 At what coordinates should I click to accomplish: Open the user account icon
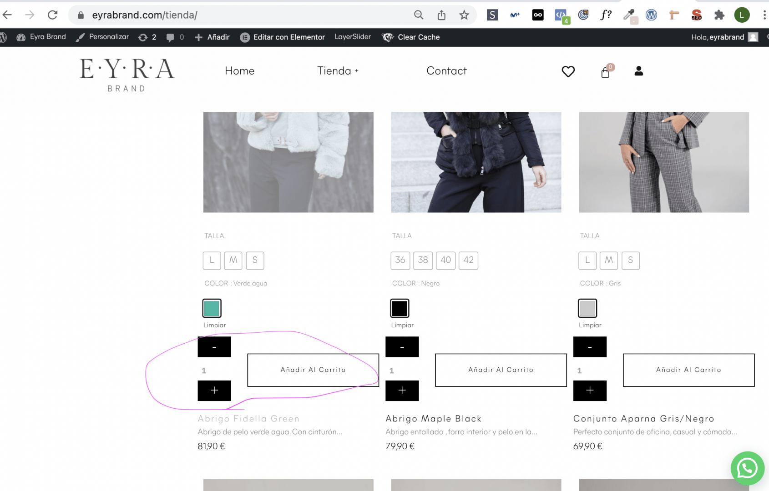[x=639, y=71]
